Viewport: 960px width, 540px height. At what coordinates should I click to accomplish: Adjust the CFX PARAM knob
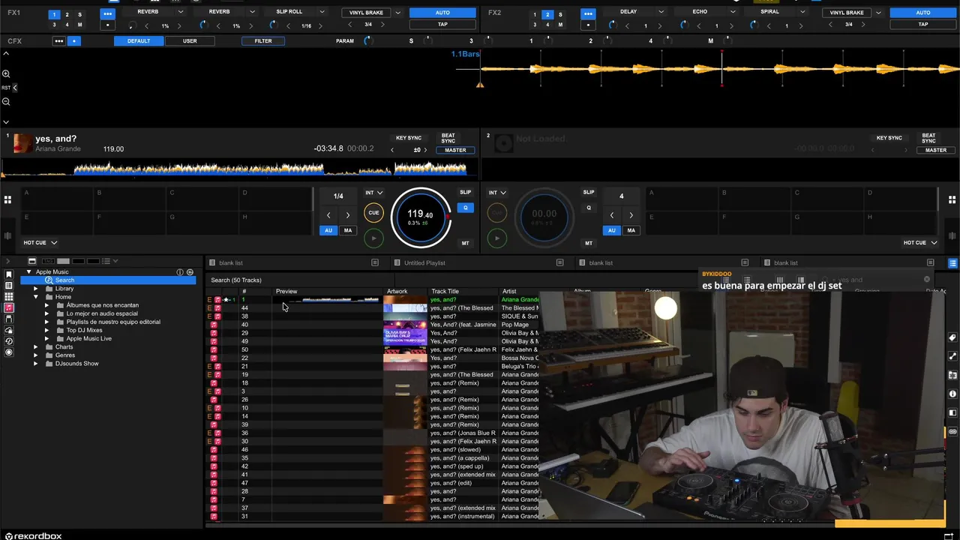tap(367, 40)
